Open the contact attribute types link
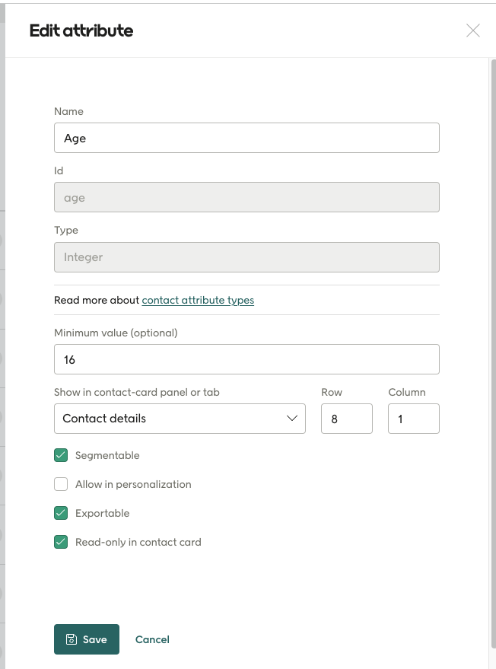The height and width of the screenshot is (669, 496). tap(198, 300)
